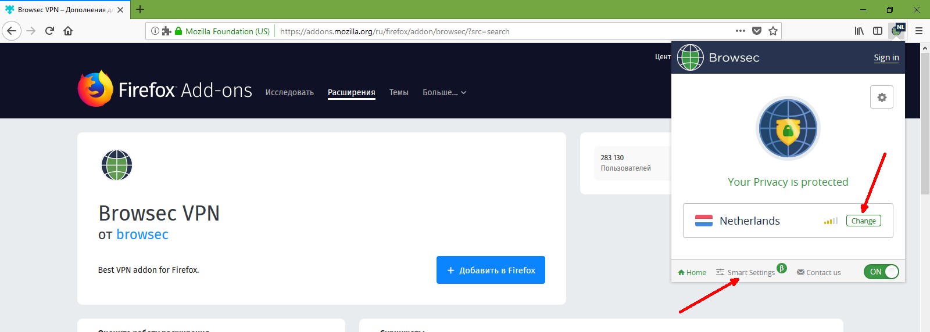The width and height of the screenshot is (930, 332).
Task: Click the Browsec toolbar icon with NL badge
Action: coord(897,31)
